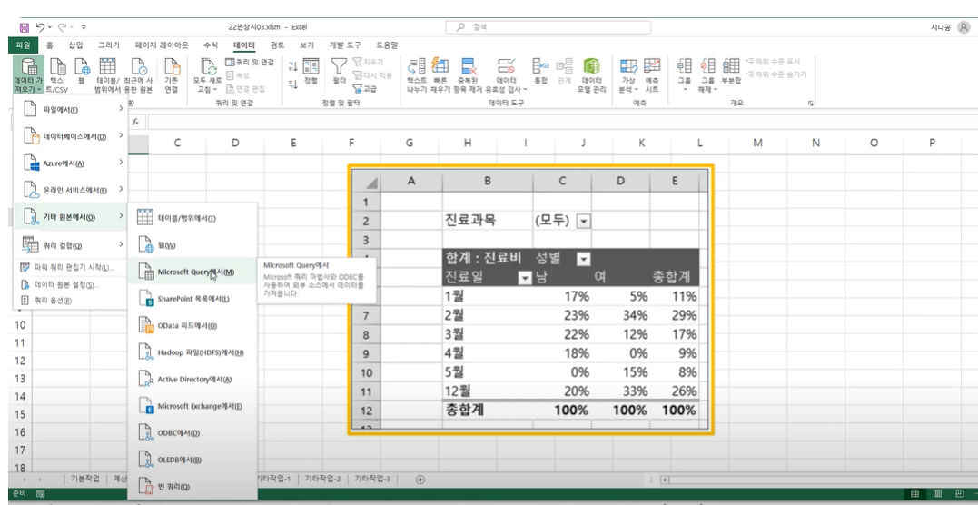The height and width of the screenshot is (505, 978).
Task: Select SharePoint 목록에서 menu entry
Action: [193, 299]
